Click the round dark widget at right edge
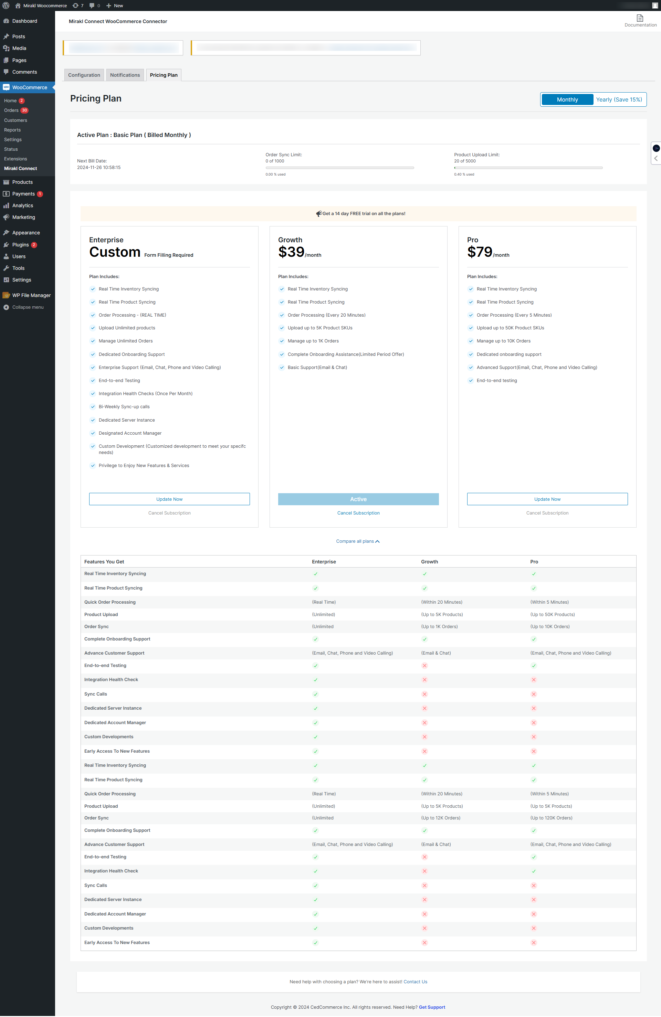The width and height of the screenshot is (661, 1017). click(656, 148)
